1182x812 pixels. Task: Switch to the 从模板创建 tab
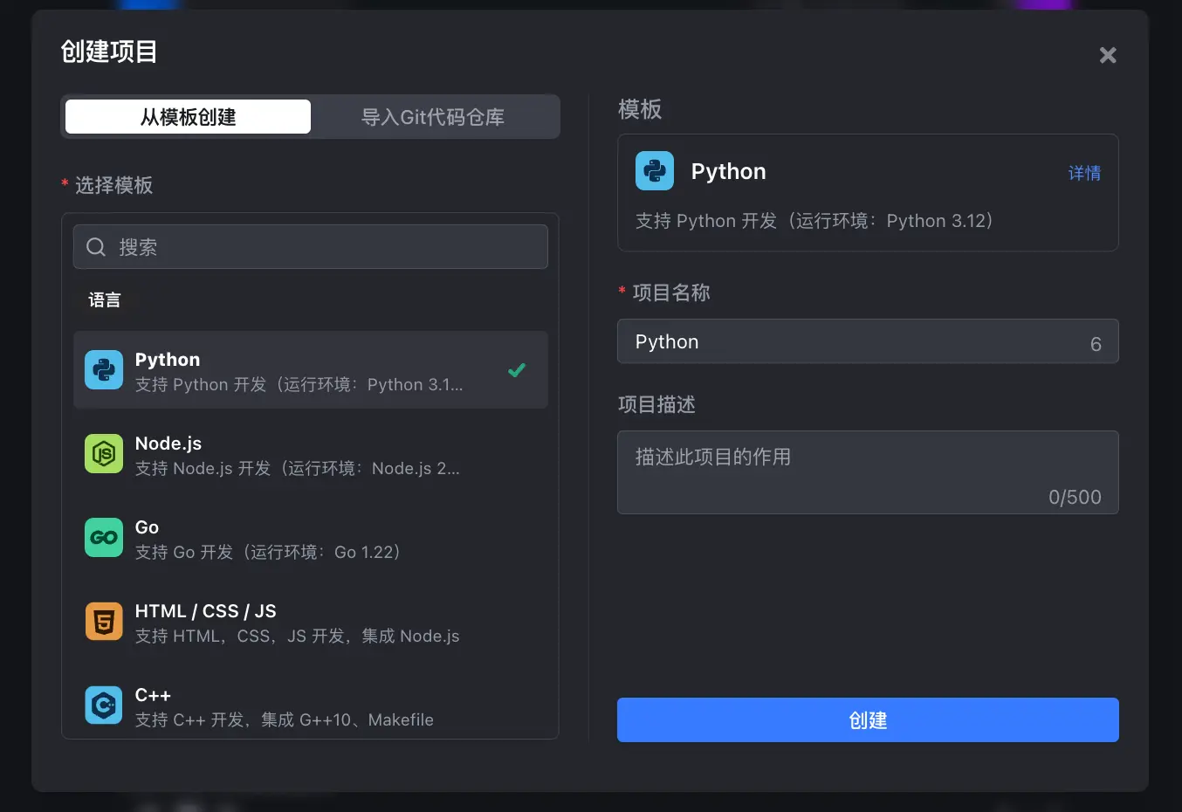point(188,117)
